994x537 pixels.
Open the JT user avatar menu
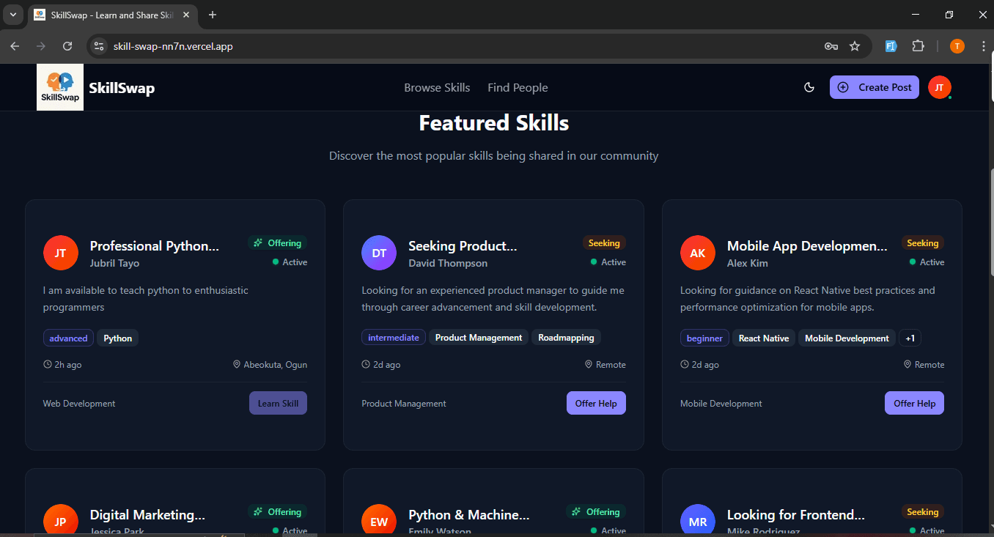939,87
